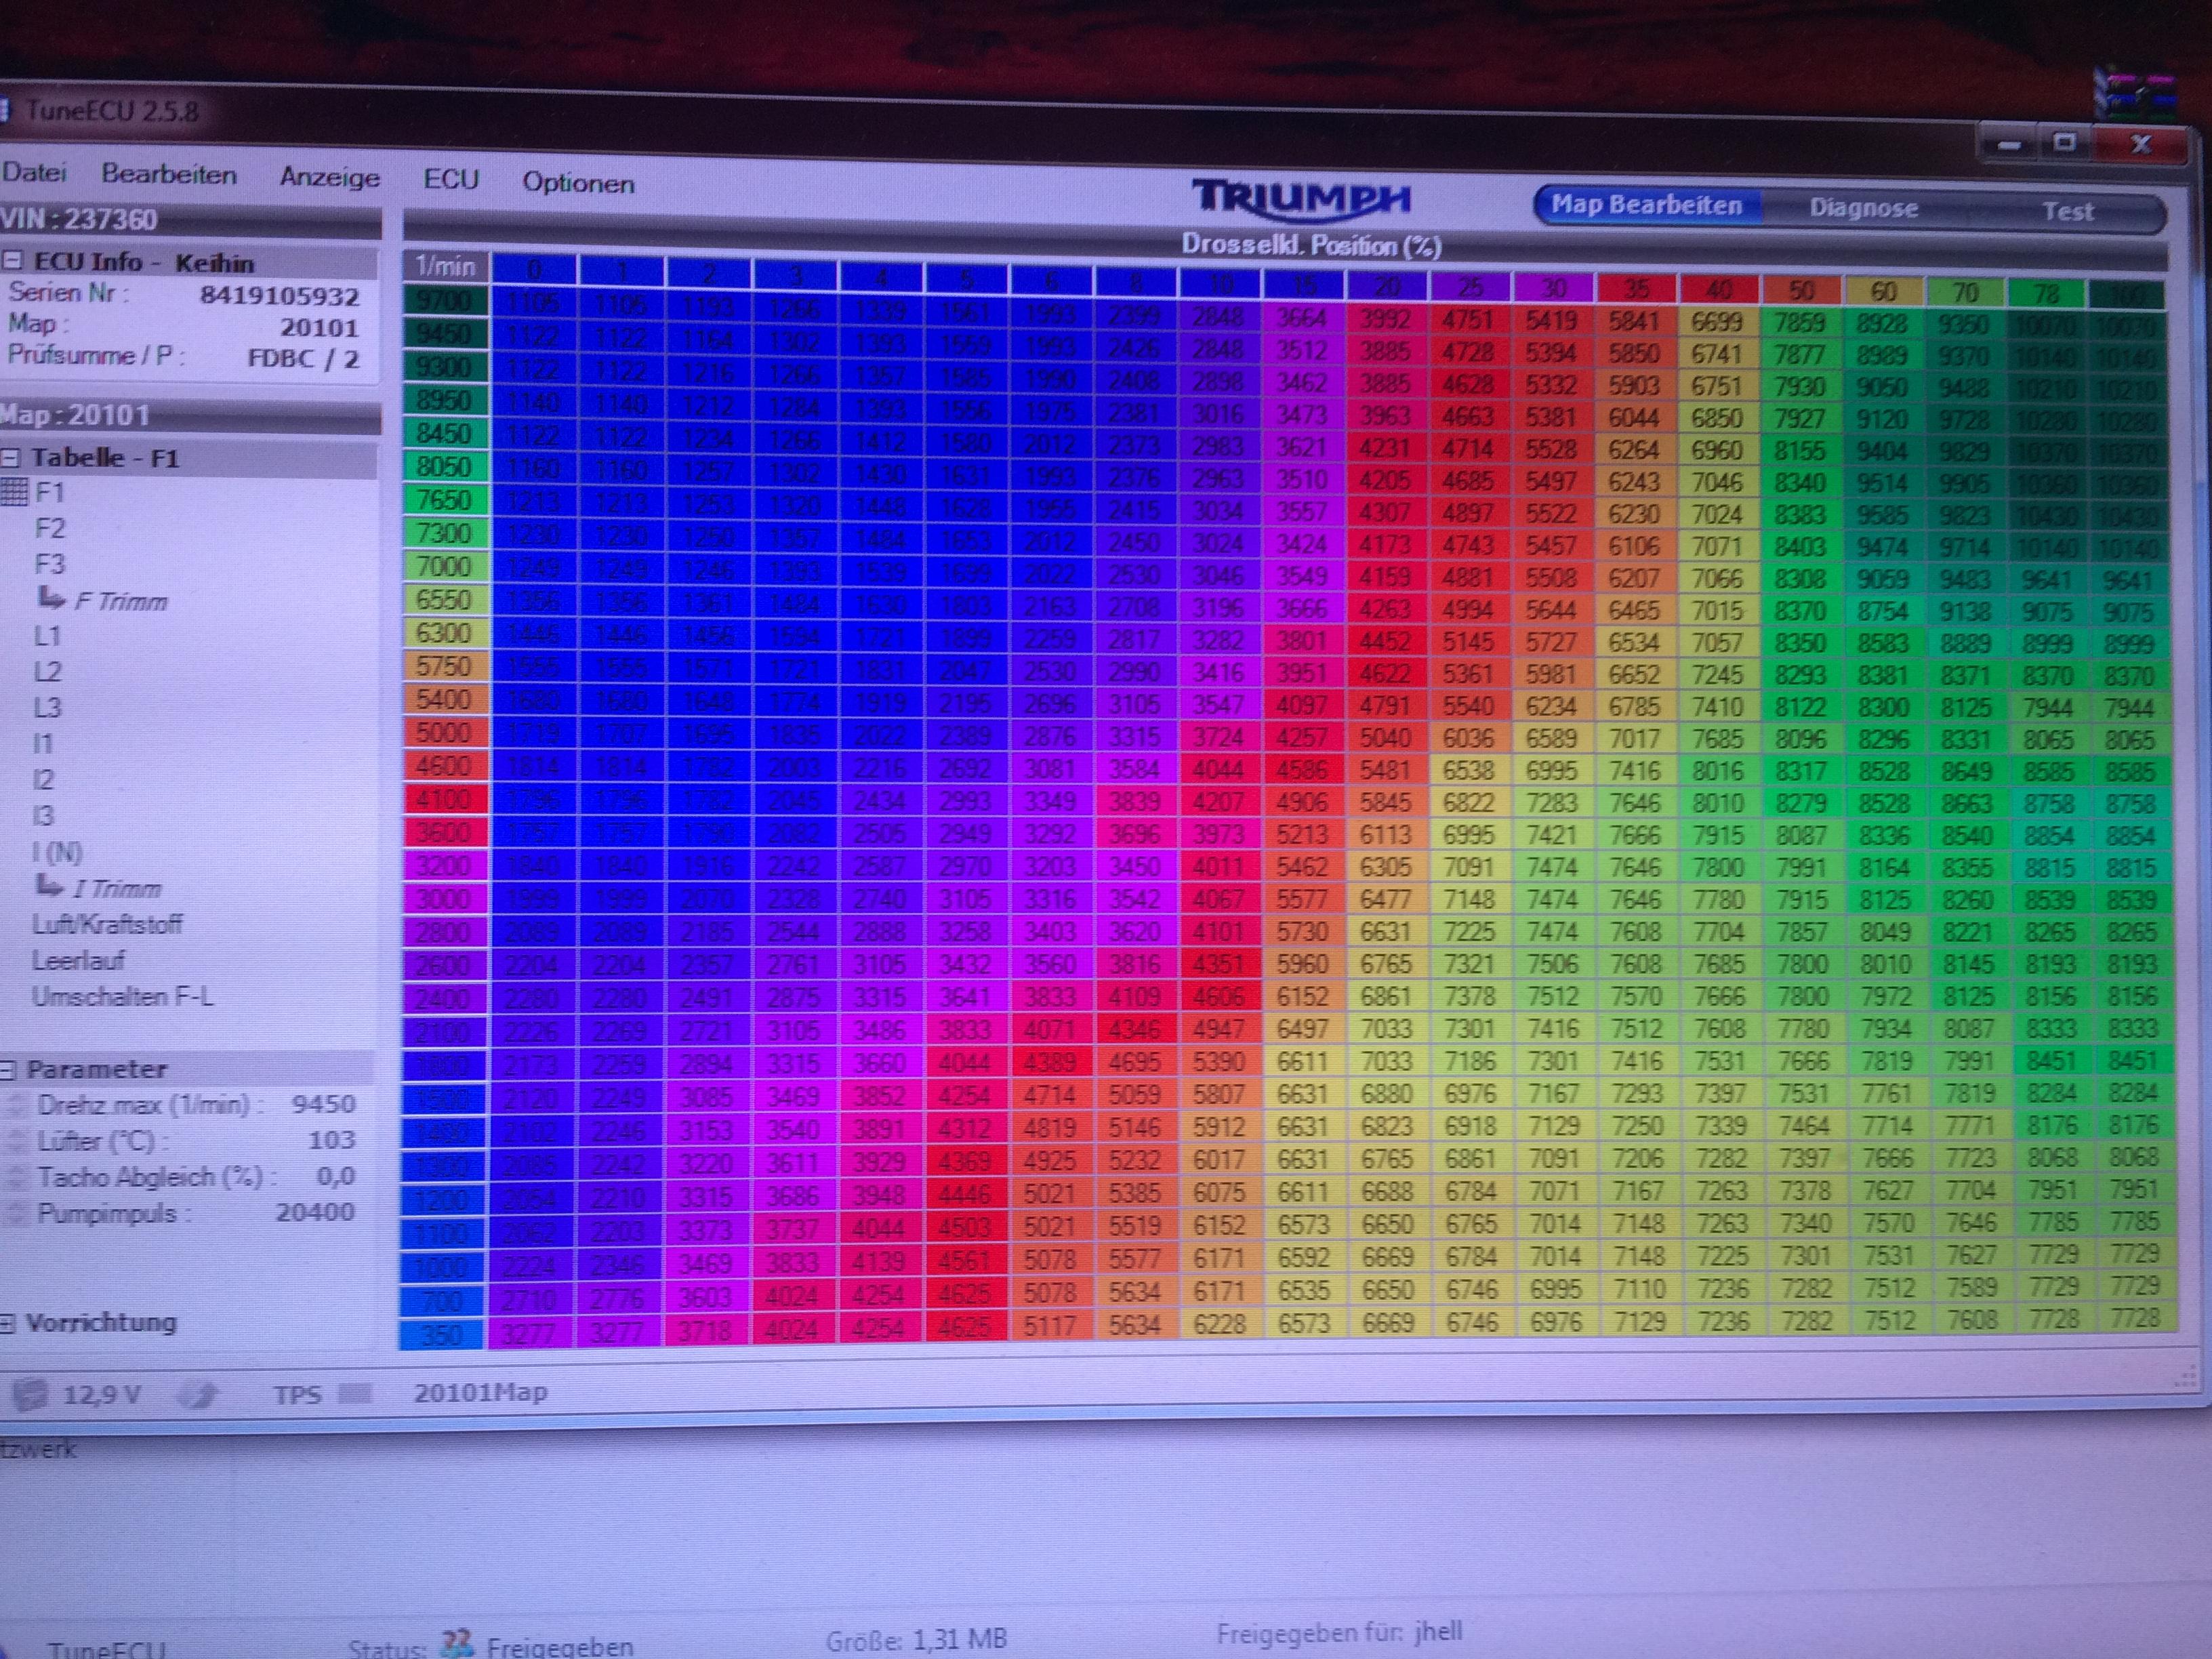Click the Lüfter temperature spinner icon
The width and height of the screenshot is (2212, 1659).
17,1140
